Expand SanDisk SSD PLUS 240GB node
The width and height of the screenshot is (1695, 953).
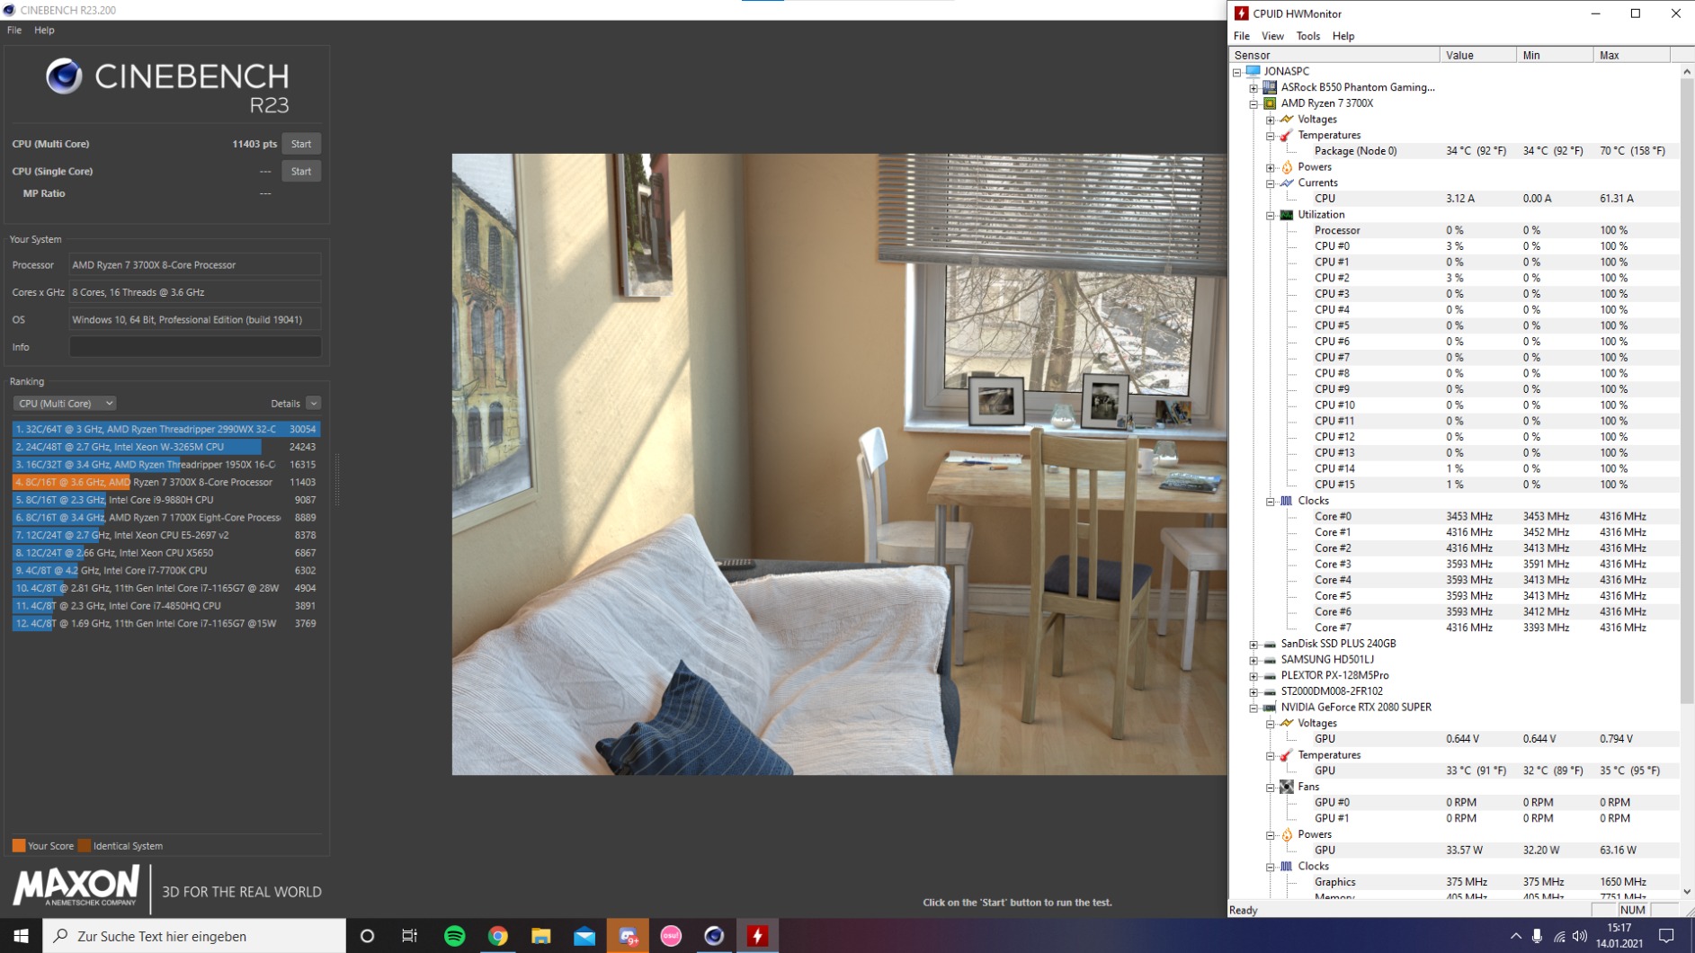click(x=1253, y=644)
